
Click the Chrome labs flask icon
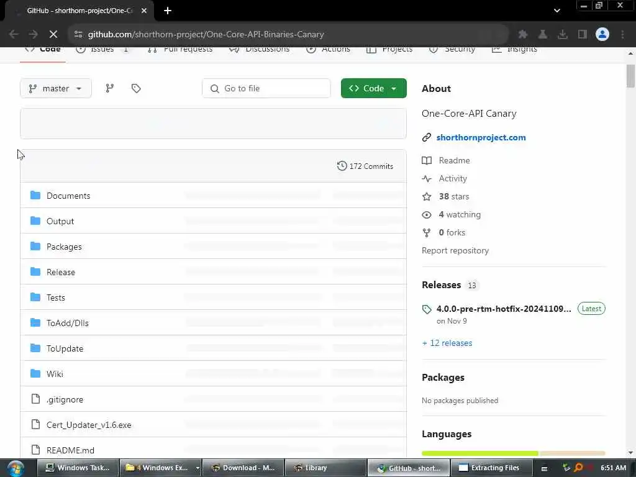click(543, 35)
